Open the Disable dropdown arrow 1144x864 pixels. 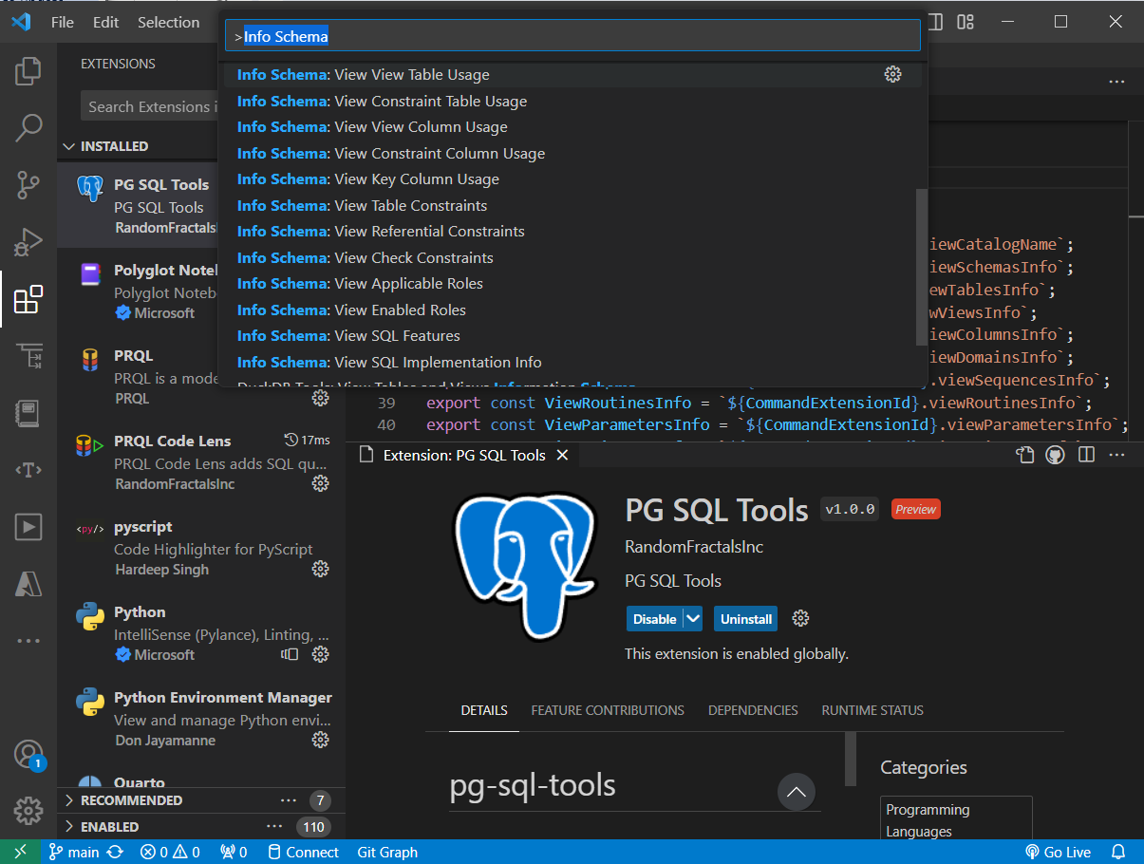tap(693, 618)
